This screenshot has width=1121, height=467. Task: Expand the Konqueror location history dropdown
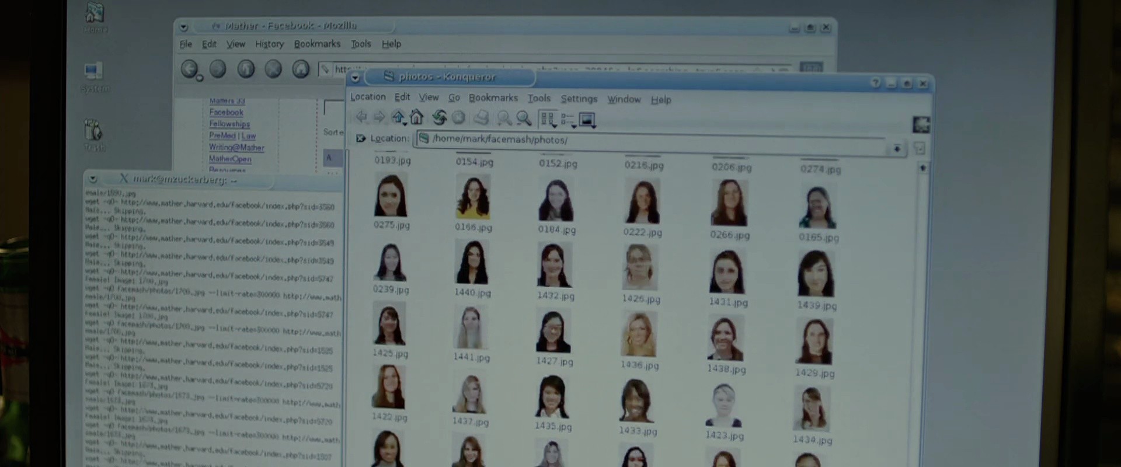[x=897, y=149]
